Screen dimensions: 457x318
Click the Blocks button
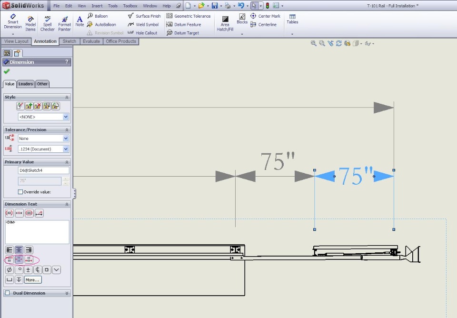pyautogui.click(x=242, y=19)
